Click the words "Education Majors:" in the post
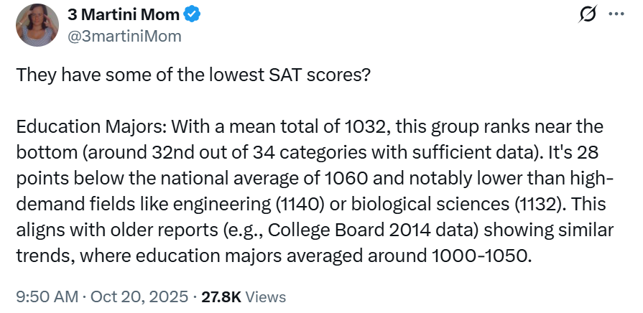The width and height of the screenshot is (643, 313). tap(75, 127)
